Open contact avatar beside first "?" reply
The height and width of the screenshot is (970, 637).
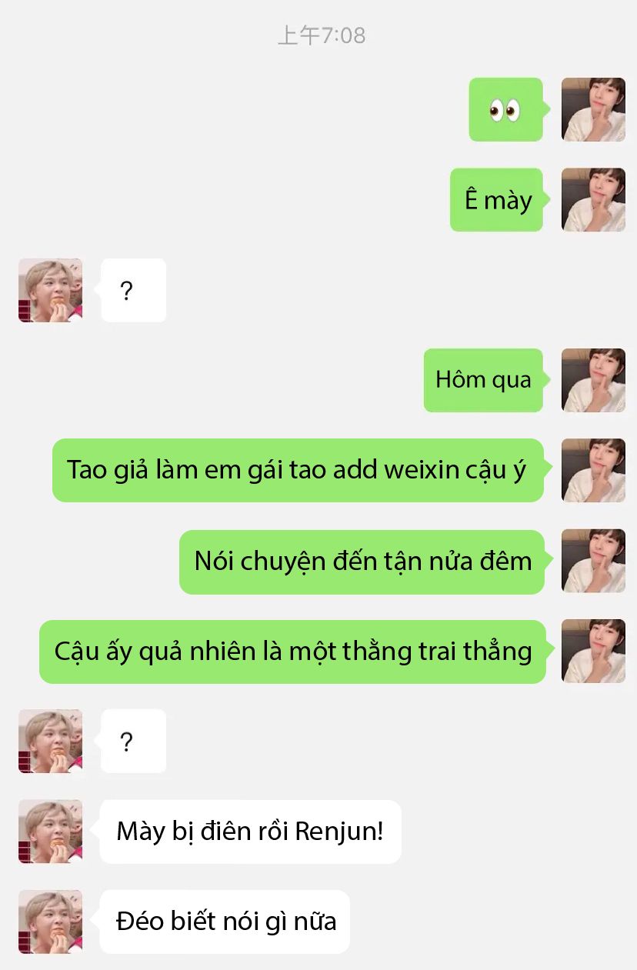click(50, 290)
